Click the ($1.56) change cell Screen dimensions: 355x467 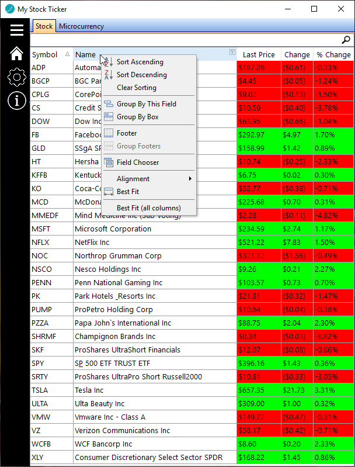pyautogui.click(x=297, y=255)
